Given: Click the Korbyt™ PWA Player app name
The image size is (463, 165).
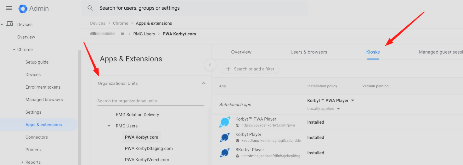Looking at the screenshot, I should tap(256, 119).
